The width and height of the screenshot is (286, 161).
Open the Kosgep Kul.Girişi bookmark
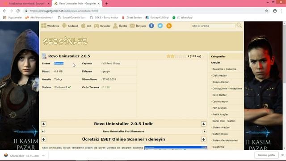point(157,17)
